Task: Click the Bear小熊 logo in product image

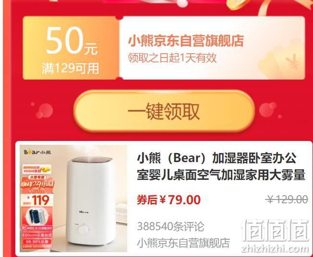Action: point(37,152)
